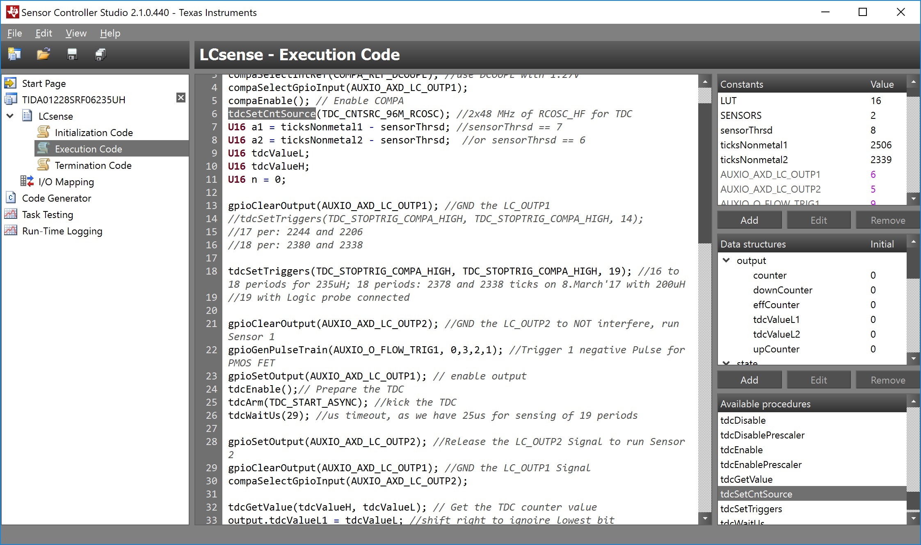Click the Save Project floppy icon
The width and height of the screenshot is (921, 545).
pyautogui.click(x=72, y=54)
